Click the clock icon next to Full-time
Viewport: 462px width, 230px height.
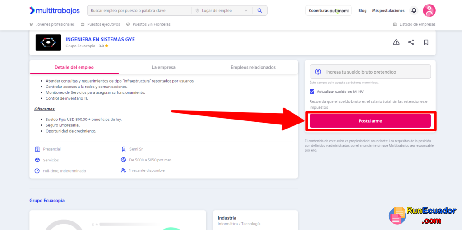click(x=37, y=171)
